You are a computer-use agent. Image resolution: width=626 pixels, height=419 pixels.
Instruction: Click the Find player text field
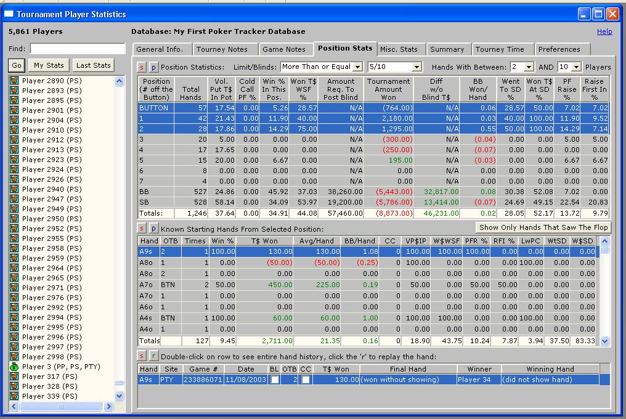(78, 49)
